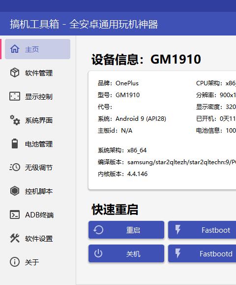
Task: Click the 电池信息 field
Action: [216, 131]
